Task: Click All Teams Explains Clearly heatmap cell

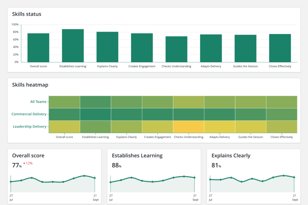Action: (127, 102)
